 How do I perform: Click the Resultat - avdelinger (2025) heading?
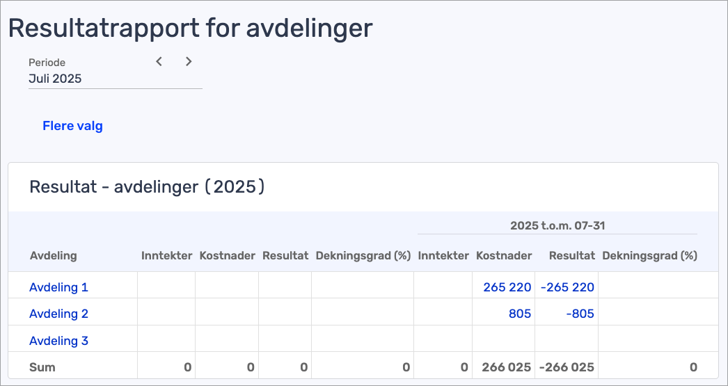pyautogui.click(x=147, y=187)
